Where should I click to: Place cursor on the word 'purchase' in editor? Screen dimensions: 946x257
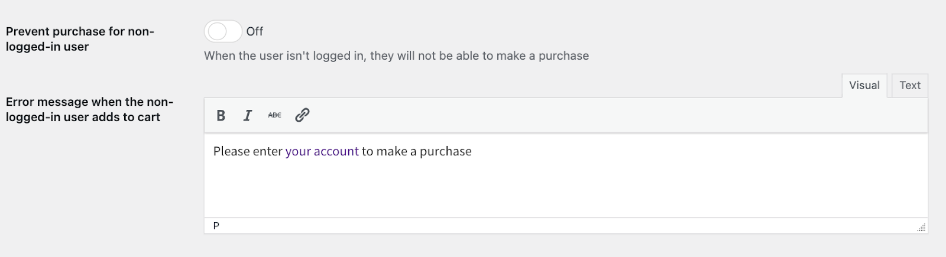pyautogui.click(x=446, y=151)
